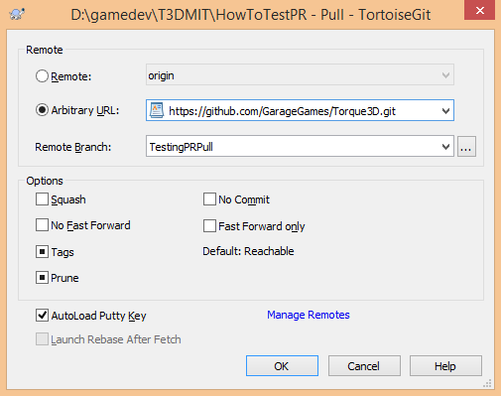The image size is (501, 396).
Task: Expand the Arbitrary URL dropdown arrow
Action: click(445, 111)
